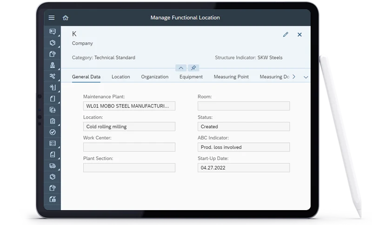Open the circled checkmark sidebar icon

click(53, 132)
